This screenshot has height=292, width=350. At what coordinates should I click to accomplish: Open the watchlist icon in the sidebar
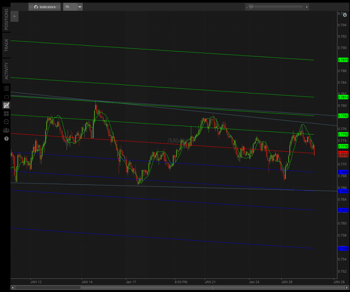[6, 89]
